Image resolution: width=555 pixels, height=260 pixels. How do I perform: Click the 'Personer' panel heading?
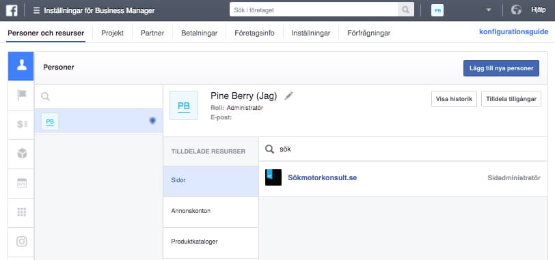[59, 67]
